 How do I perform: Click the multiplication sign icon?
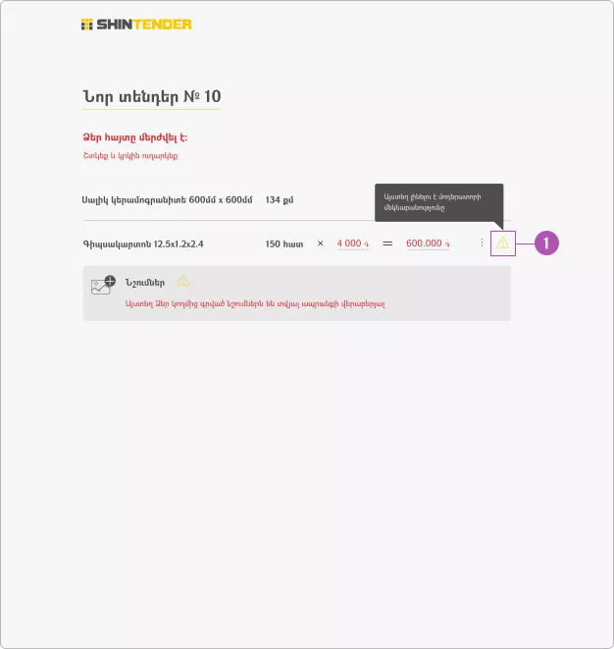(320, 243)
